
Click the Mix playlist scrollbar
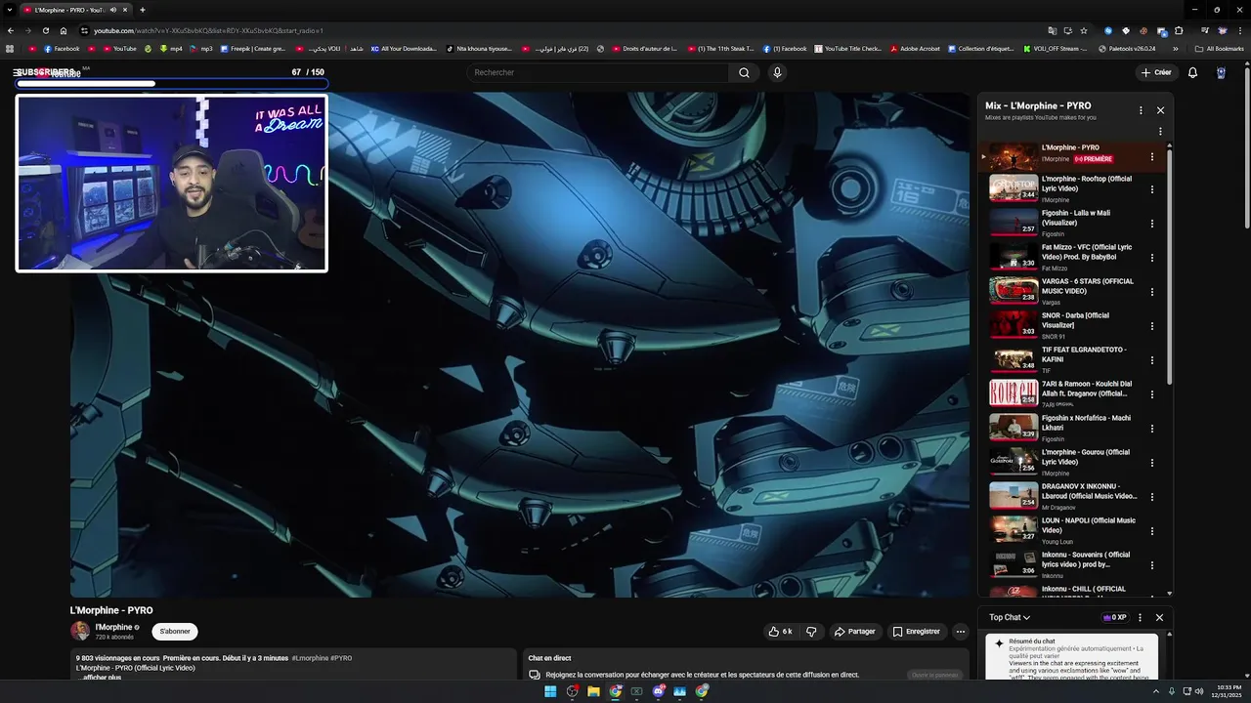pyautogui.click(x=1169, y=269)
